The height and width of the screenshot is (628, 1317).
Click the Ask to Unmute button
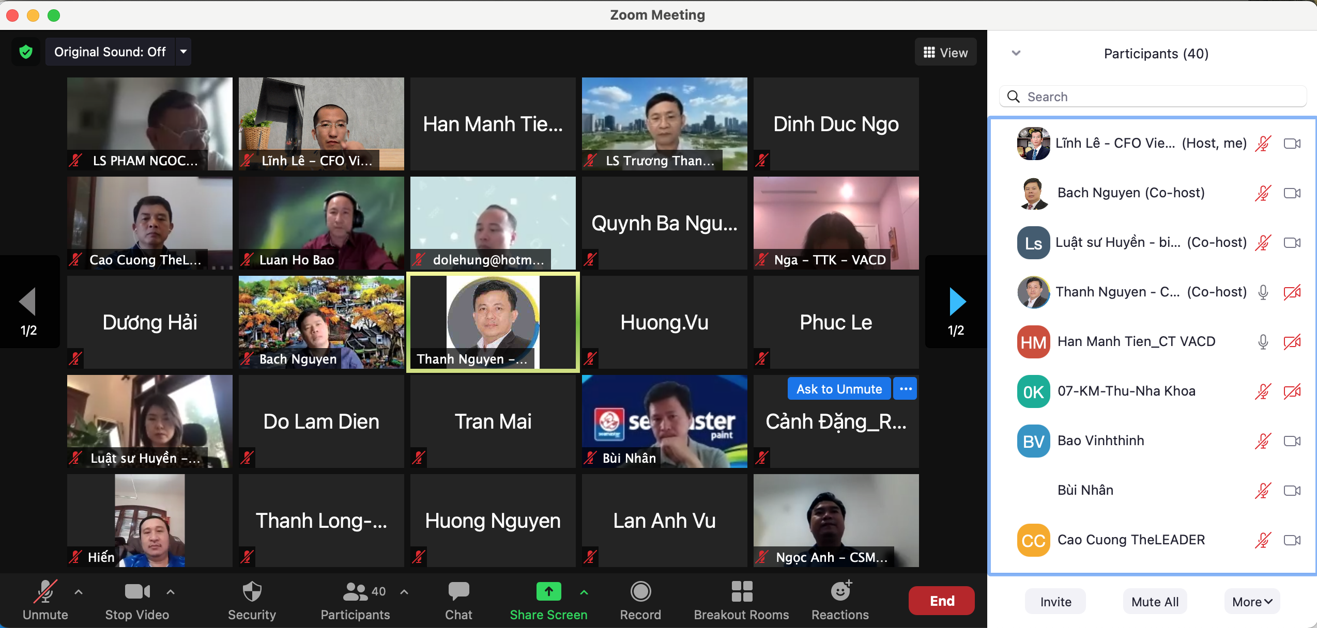(x=839, y=389)
